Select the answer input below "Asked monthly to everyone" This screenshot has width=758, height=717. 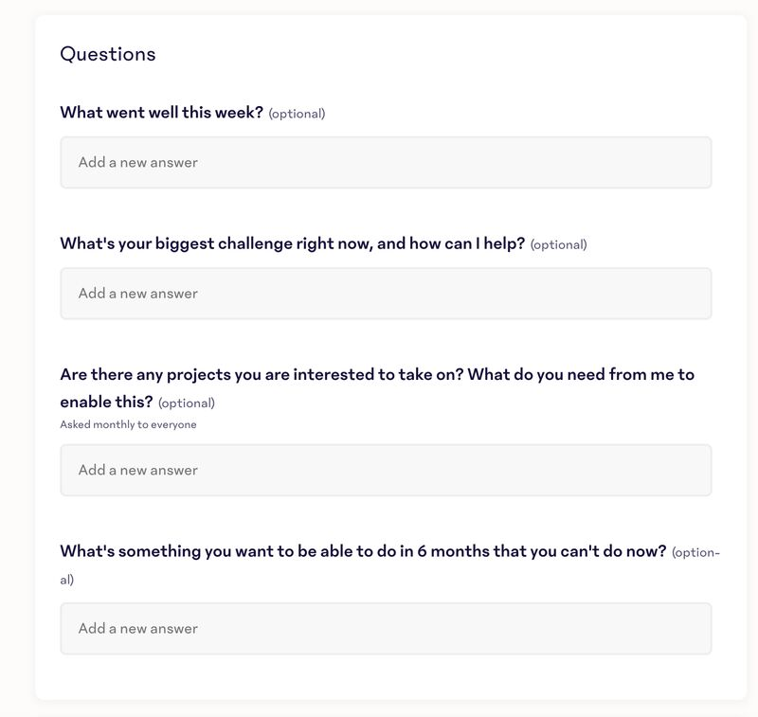coord(386,470)
